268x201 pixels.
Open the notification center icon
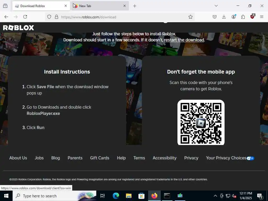(x=260, y=196)
